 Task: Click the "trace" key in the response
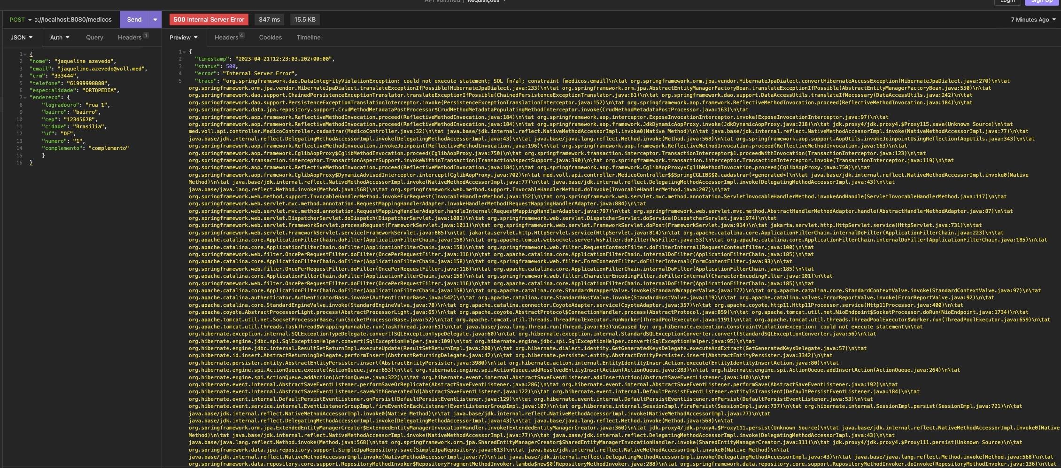[x=206, y=81]
